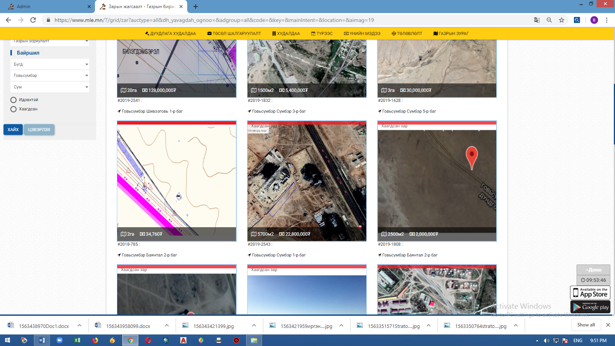The image size is (615, 346).
Task: Open the zoom magnifier in the address bar
Action: 549,20
